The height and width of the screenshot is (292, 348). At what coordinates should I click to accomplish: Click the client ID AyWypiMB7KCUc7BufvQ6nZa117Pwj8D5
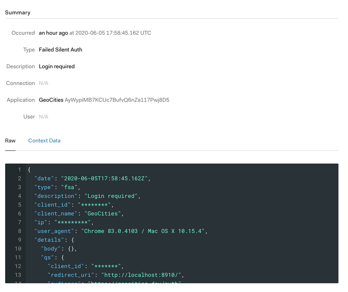coord(117,100)
